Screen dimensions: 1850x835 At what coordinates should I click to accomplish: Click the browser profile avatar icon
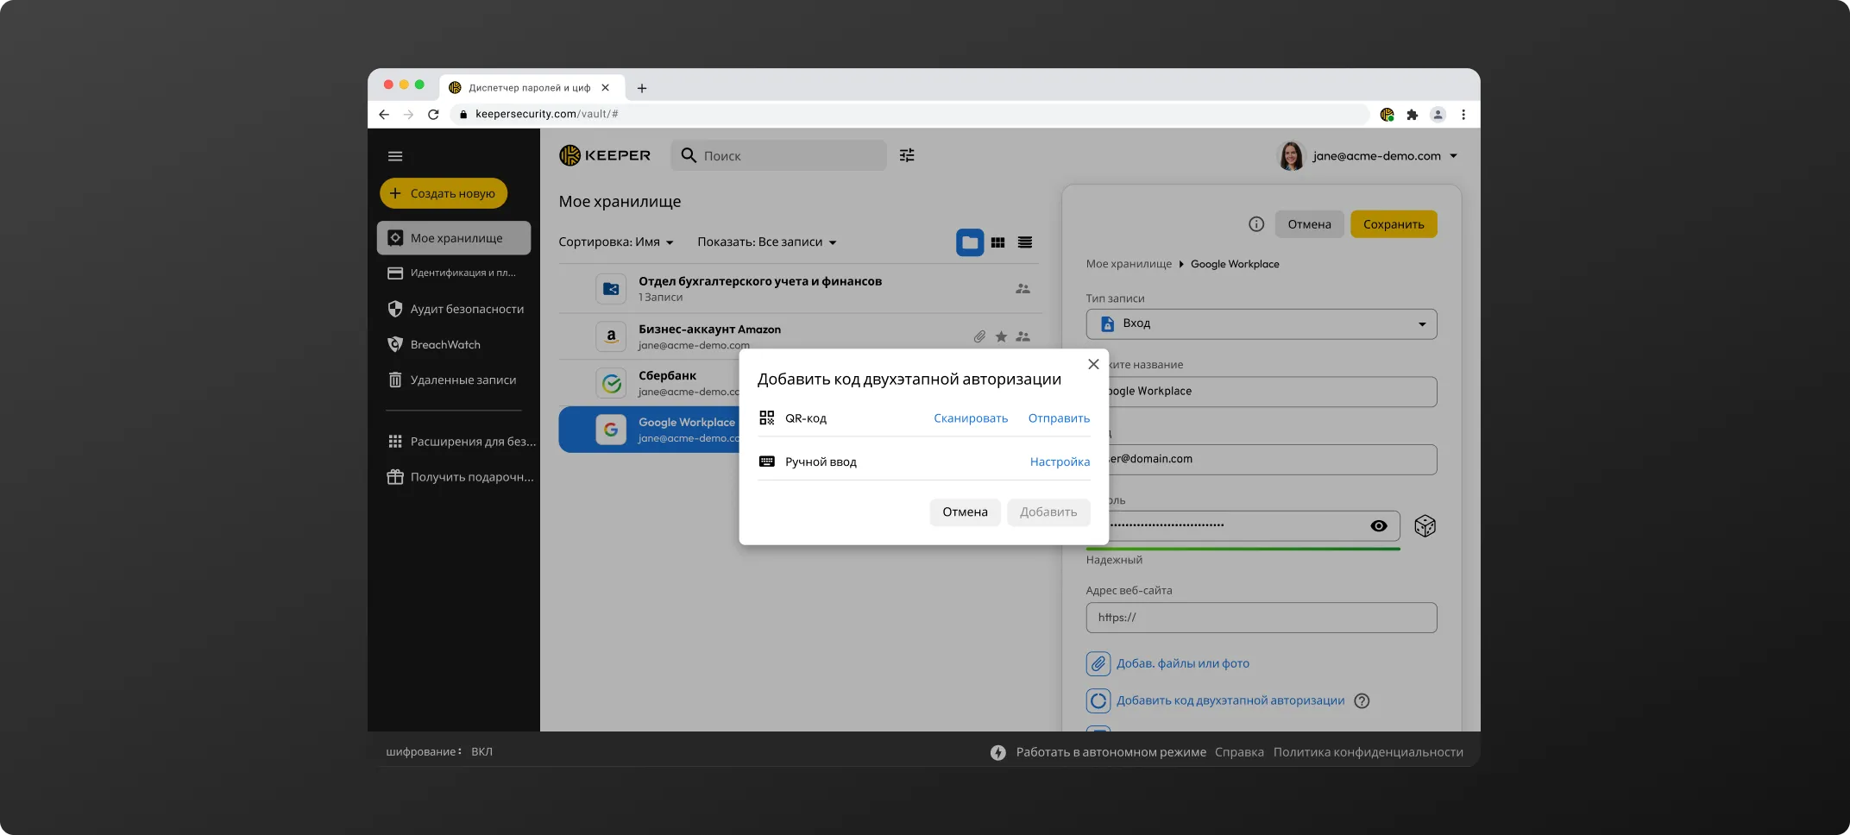[x=1438, y=114]
